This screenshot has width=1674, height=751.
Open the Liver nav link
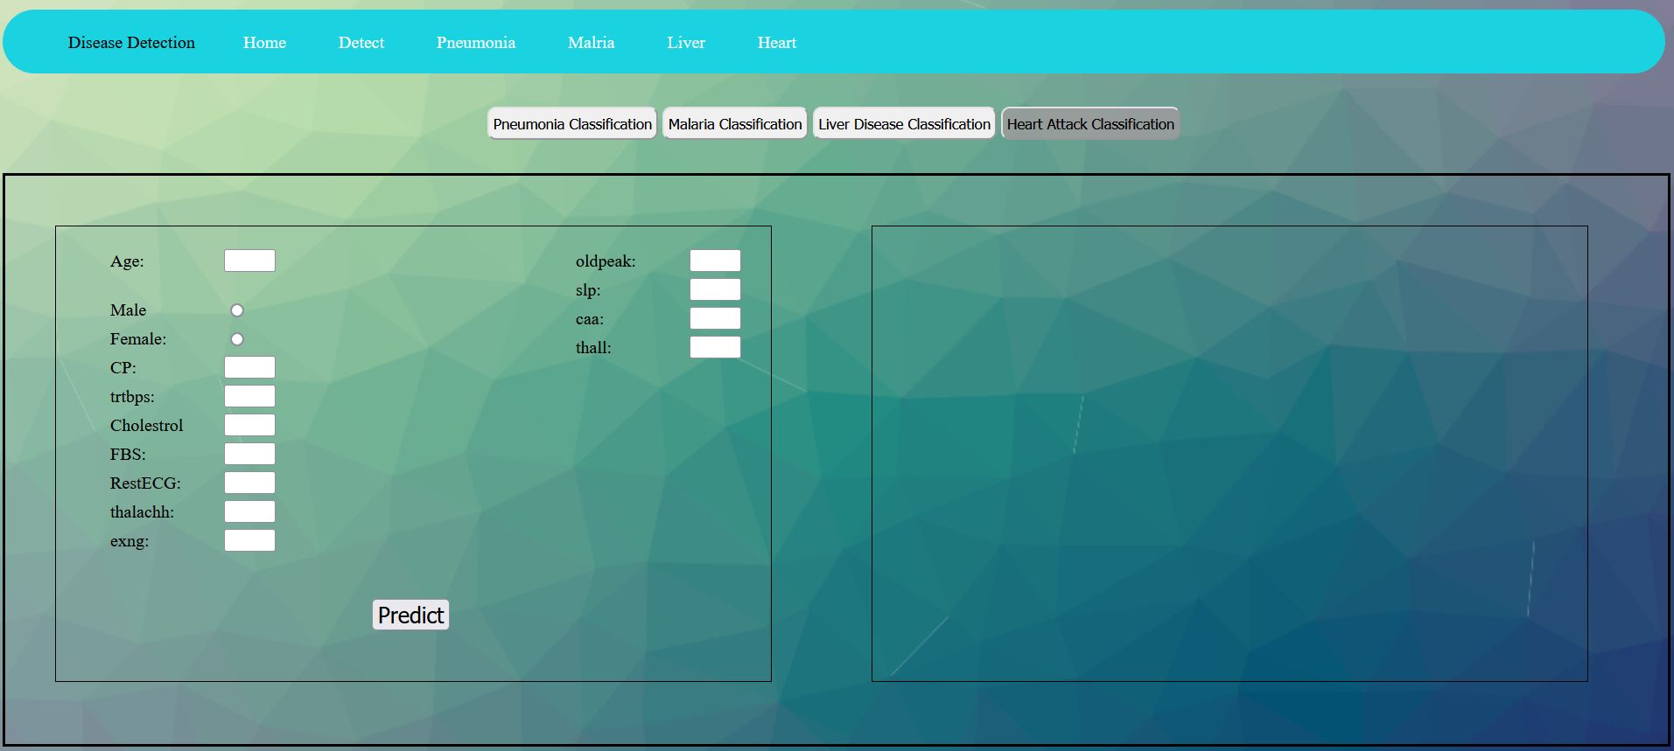(685, 42)
